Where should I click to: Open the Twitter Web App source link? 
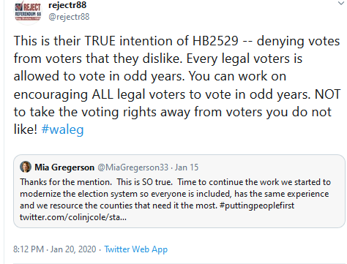[136, 249]
